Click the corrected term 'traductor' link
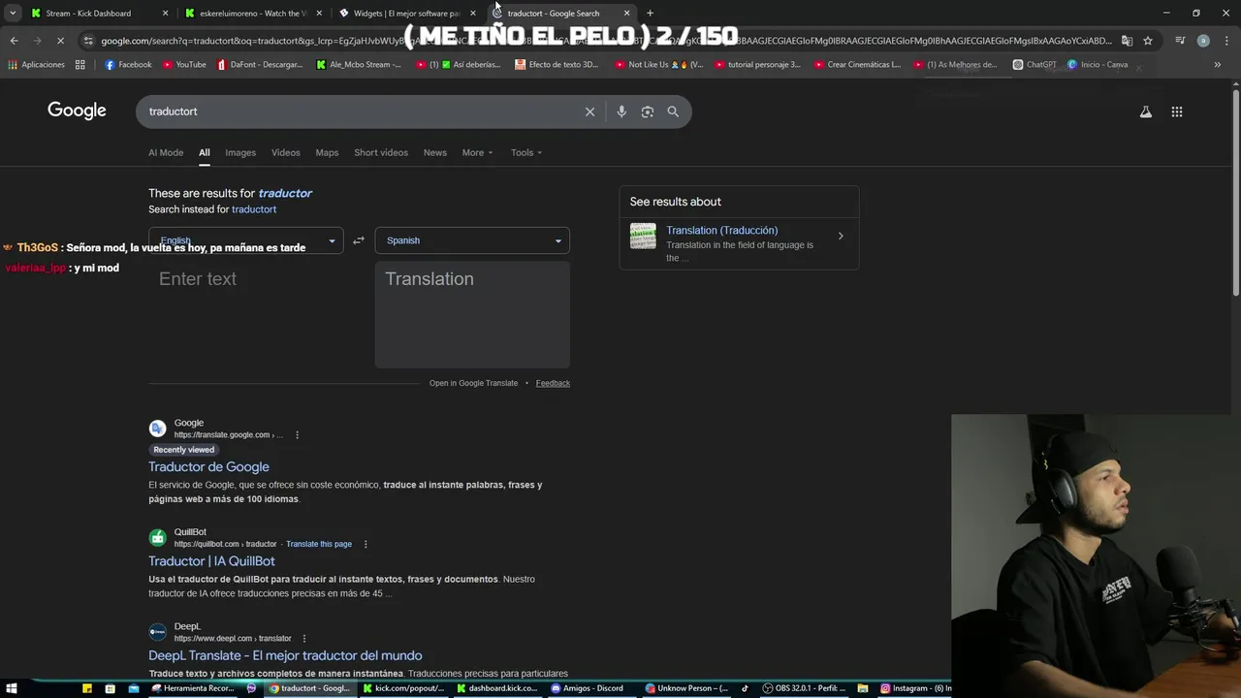This screenshot has width=1241, height=698. point(285,193)
